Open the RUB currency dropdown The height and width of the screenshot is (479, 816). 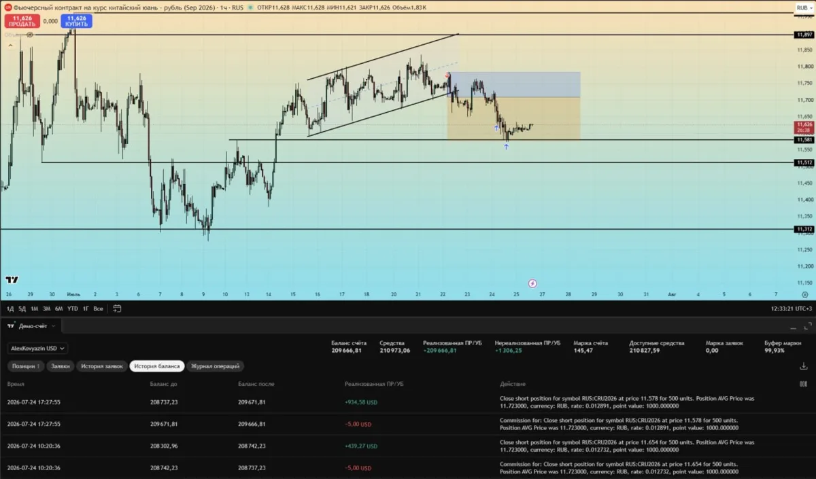point(804,8)
